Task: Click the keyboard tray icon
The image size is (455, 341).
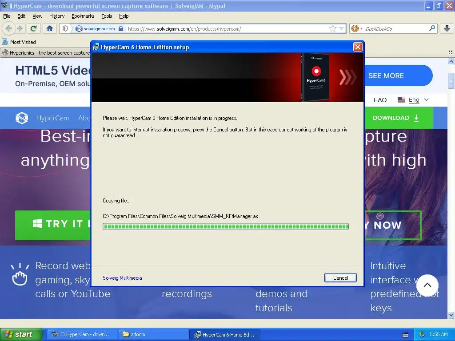Action: (405, 335)
